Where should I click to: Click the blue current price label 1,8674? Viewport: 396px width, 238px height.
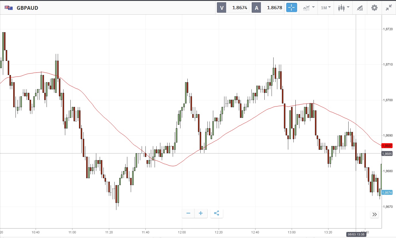[x=387, y=193]
